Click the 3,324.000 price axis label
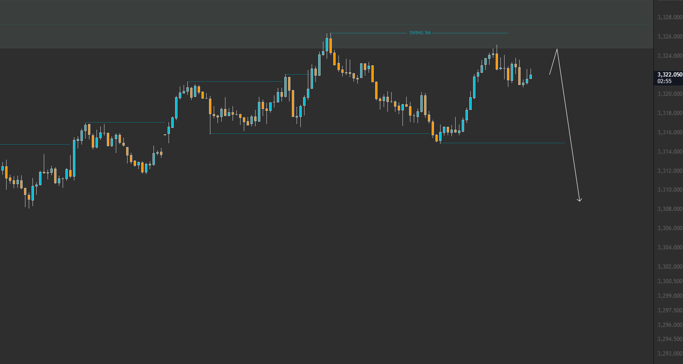 click(x=670, y=56)
